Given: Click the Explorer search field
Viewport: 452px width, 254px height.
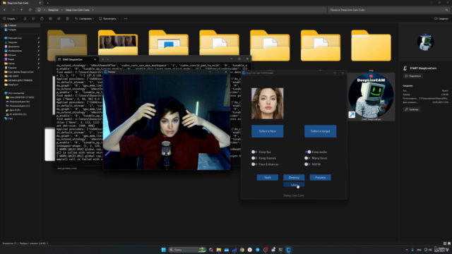Looking at the screenshot, I should [x=388, y=10].
